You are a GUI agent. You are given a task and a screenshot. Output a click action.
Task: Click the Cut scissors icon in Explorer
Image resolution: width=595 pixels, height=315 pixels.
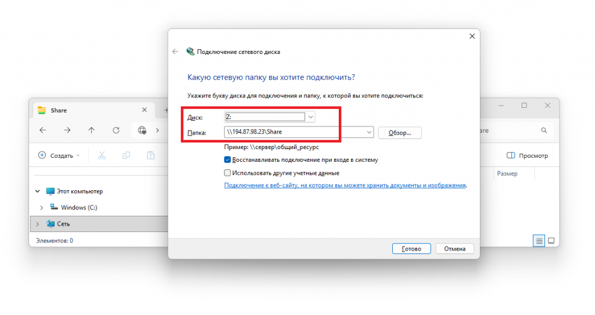tap(102, 155)
